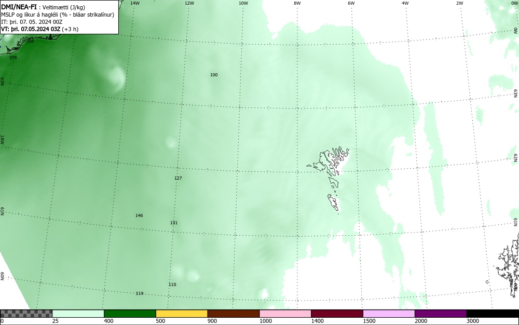Click the legend scale number '1500'
Screen dimensions: 519x325
[369, 321]
